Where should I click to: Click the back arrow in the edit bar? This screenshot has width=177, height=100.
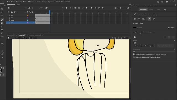coord(13,38)
